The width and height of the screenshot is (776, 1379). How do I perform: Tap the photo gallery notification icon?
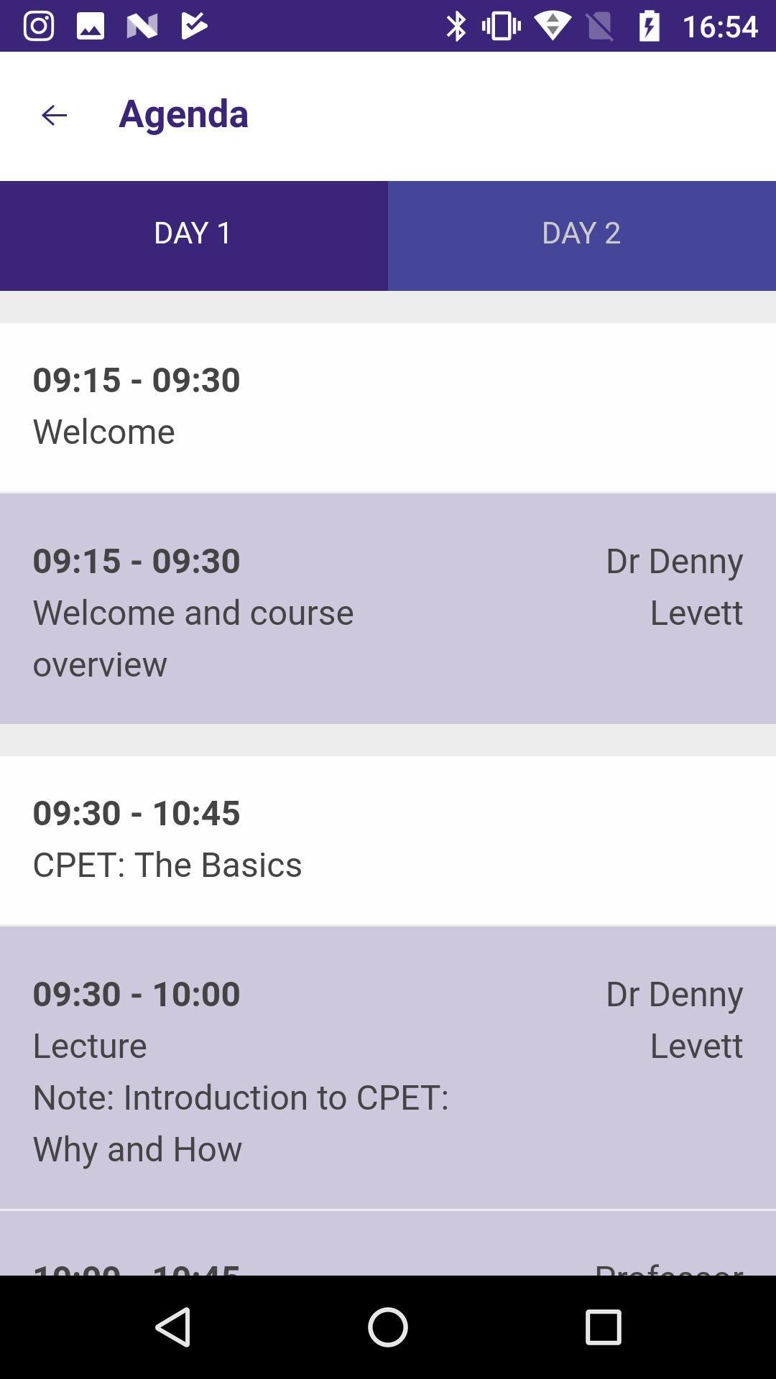(91, 26)
